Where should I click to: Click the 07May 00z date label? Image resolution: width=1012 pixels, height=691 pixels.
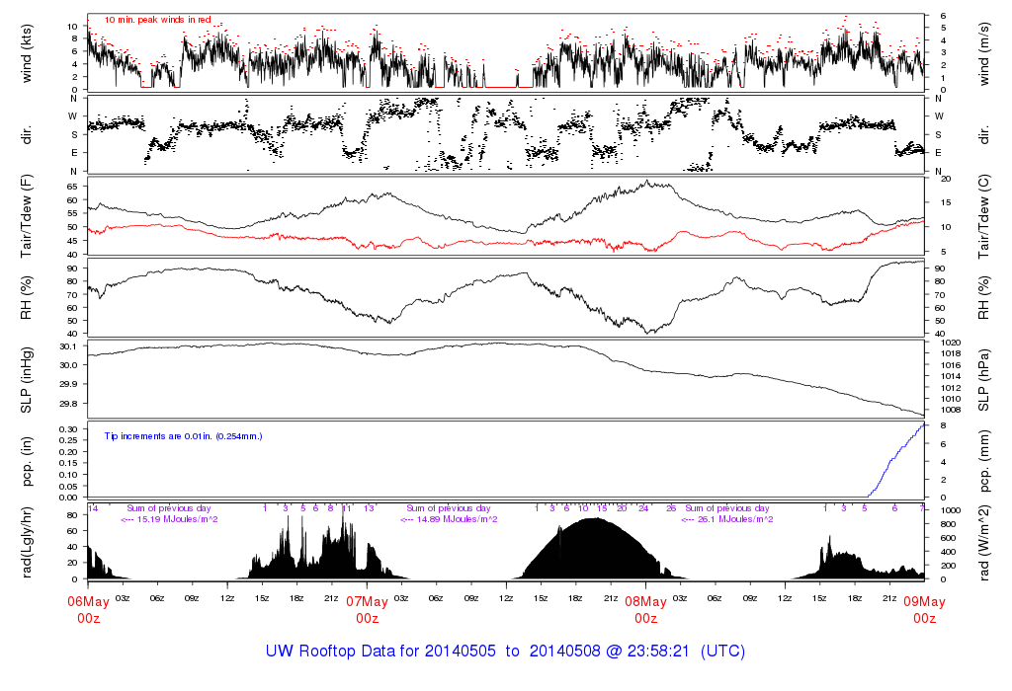[367, 609]
